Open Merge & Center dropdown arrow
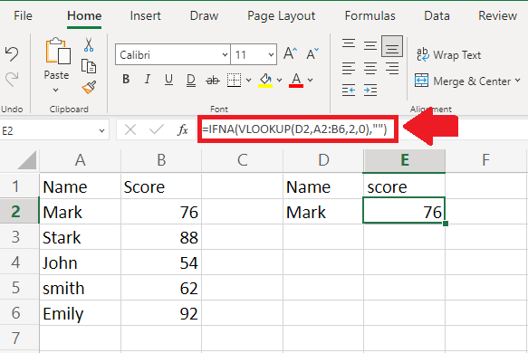 tap(517, 81)
